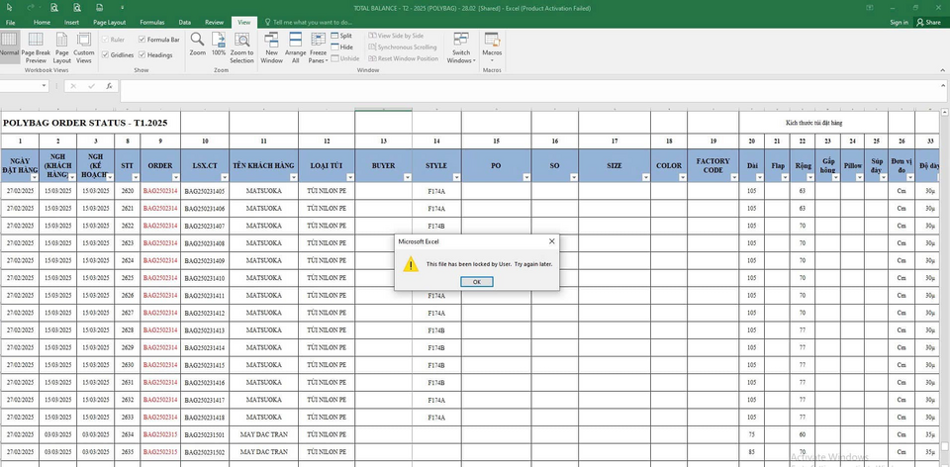Open Customize Quick Access Toolbar arrow
This screenshot has width=950, height=467.
coord(122,8)
